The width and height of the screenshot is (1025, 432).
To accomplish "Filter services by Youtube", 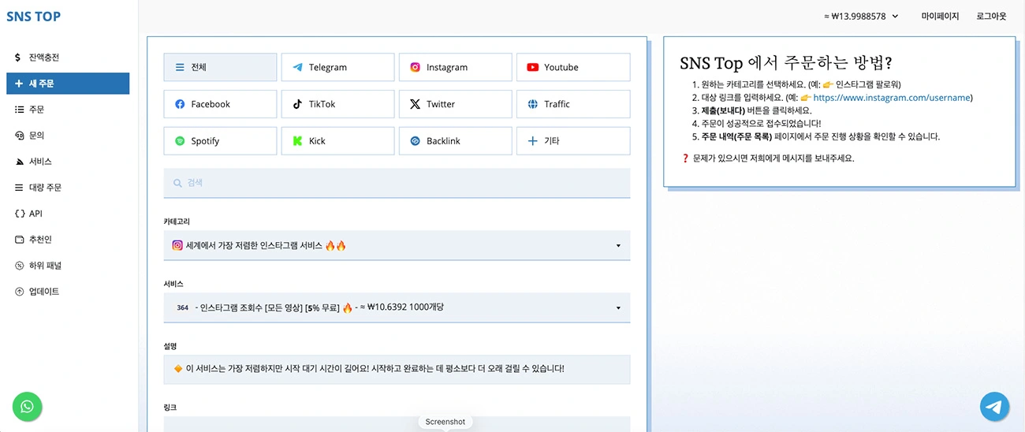I will (573, 67).
